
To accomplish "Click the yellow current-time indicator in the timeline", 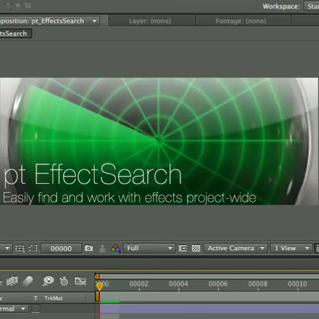I will (x=100, y=286).
